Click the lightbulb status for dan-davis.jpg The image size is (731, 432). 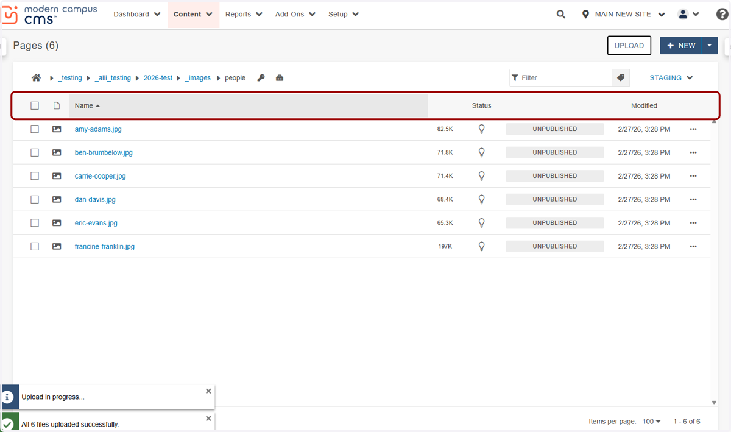point(482,199)
